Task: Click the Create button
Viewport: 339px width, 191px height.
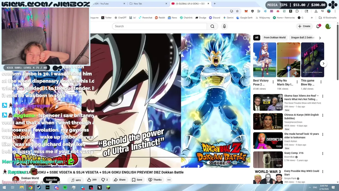Action: click(304, 26)
